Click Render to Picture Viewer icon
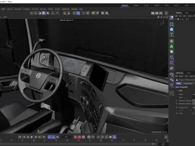195x146 pixels. pos(157,13)
